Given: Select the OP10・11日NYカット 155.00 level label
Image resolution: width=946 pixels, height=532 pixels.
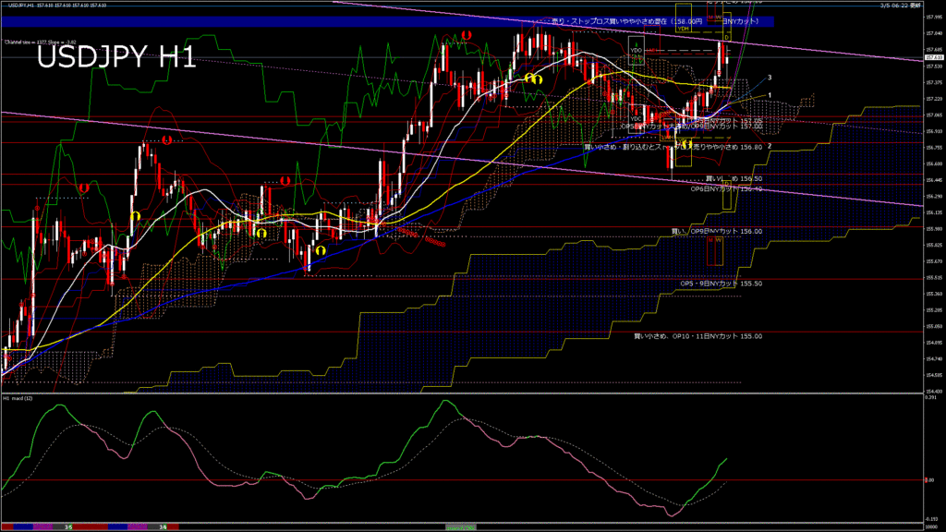Looking at the screenshot, I should [x=697, y=336].
